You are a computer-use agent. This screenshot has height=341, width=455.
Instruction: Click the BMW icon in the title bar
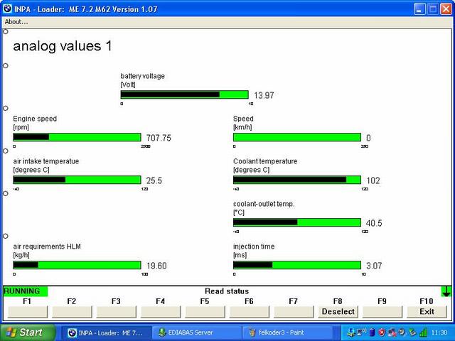click(x=8, y=9)
